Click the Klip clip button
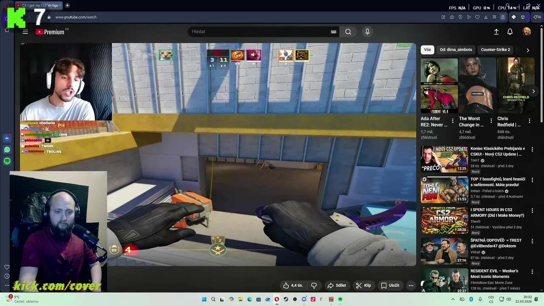This screenshot has height=306, width=544. tap(363, 286)
